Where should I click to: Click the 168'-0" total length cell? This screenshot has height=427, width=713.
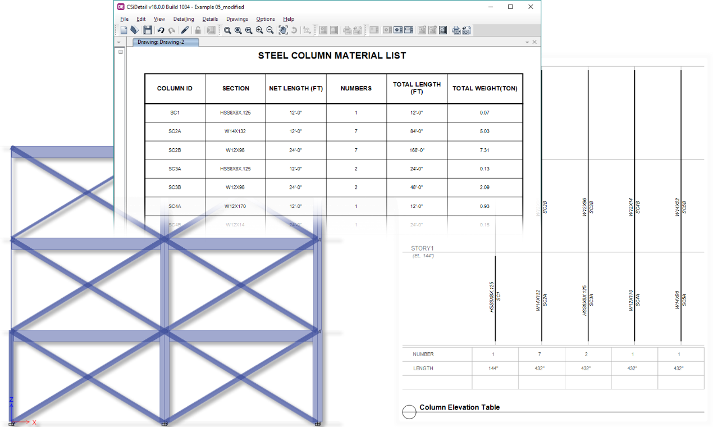click(x=417, y=150)
